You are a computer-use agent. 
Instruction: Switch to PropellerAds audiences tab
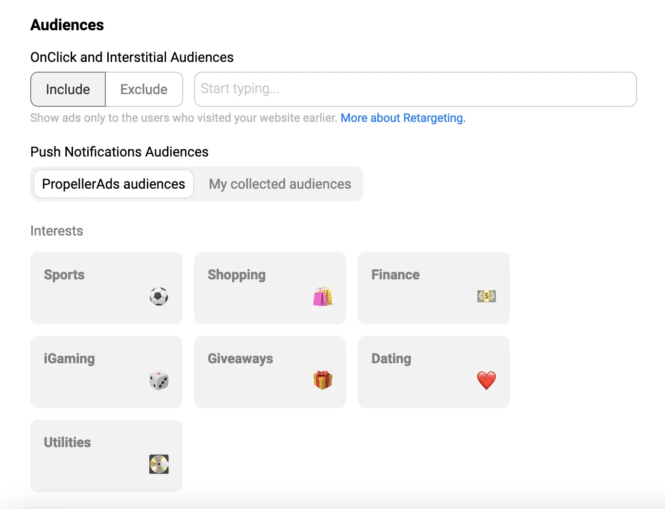tap(114, 184)
